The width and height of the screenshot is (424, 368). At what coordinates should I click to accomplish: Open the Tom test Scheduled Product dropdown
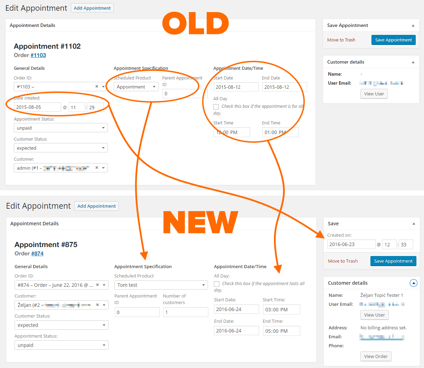coord(161,285)
